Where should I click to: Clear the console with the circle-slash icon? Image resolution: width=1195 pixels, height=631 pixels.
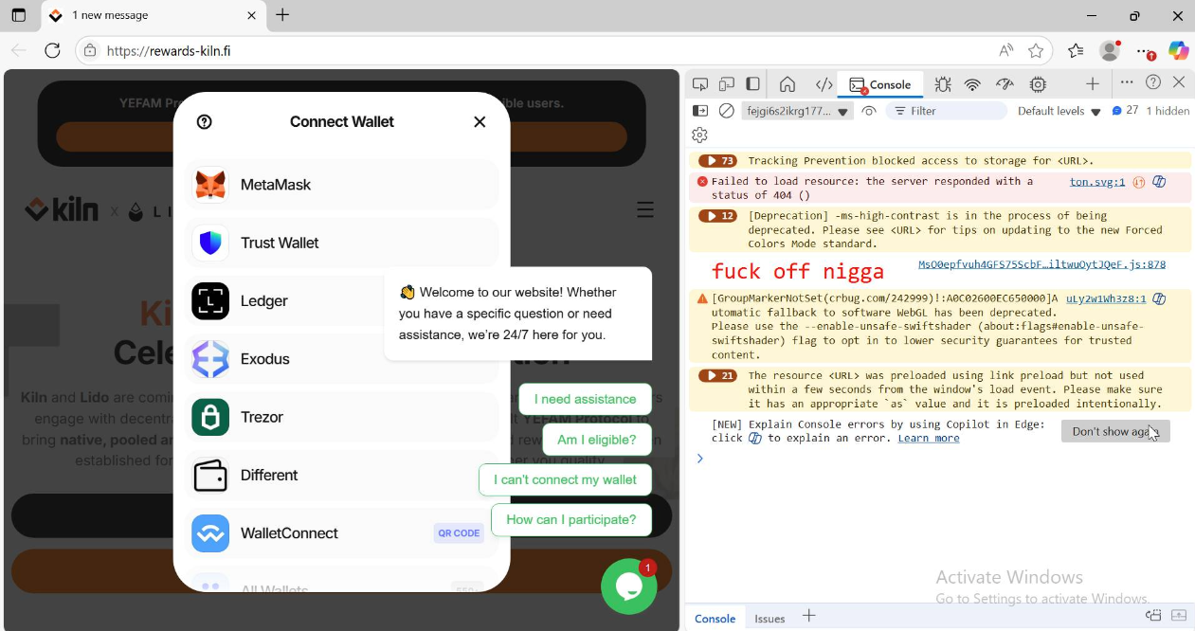pos(727,111)
